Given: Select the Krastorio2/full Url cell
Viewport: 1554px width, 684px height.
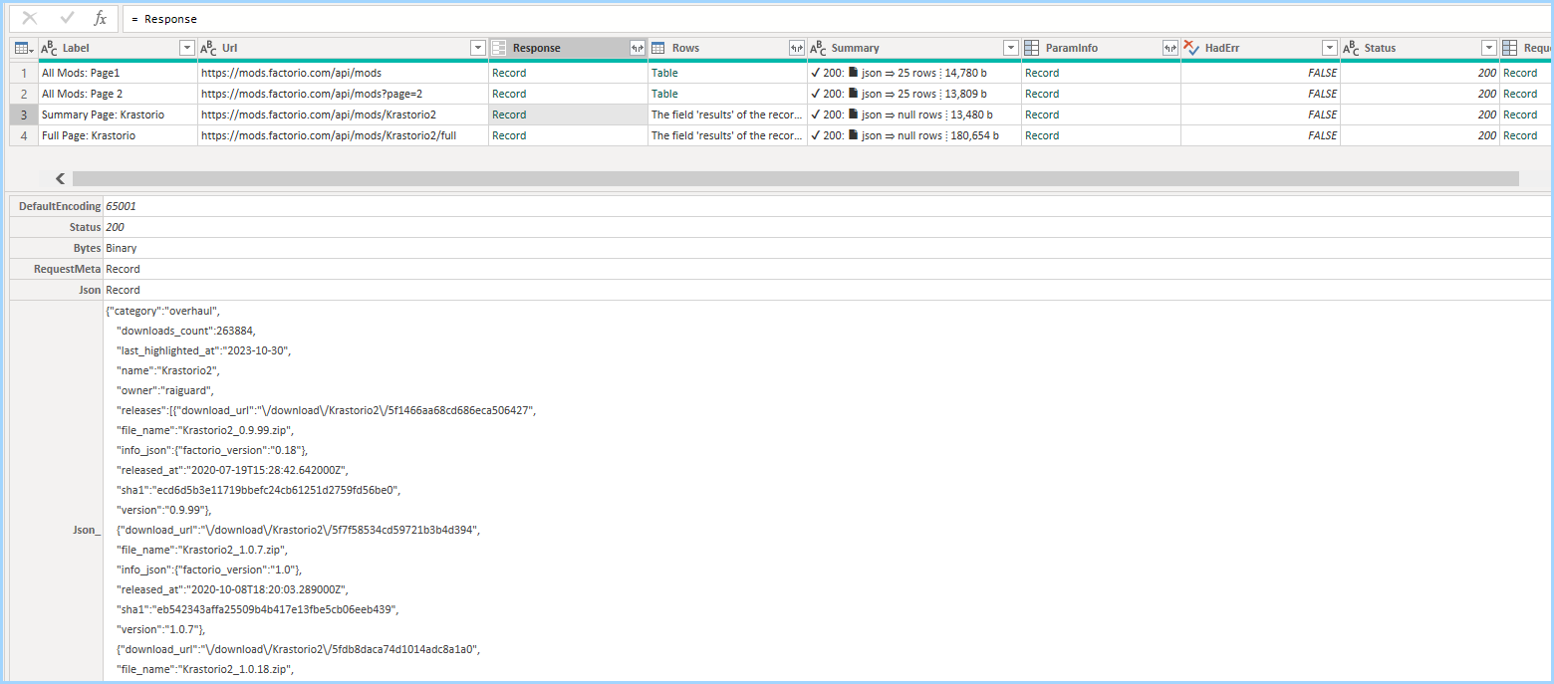Looking at the screenshot, I should 343,135.
